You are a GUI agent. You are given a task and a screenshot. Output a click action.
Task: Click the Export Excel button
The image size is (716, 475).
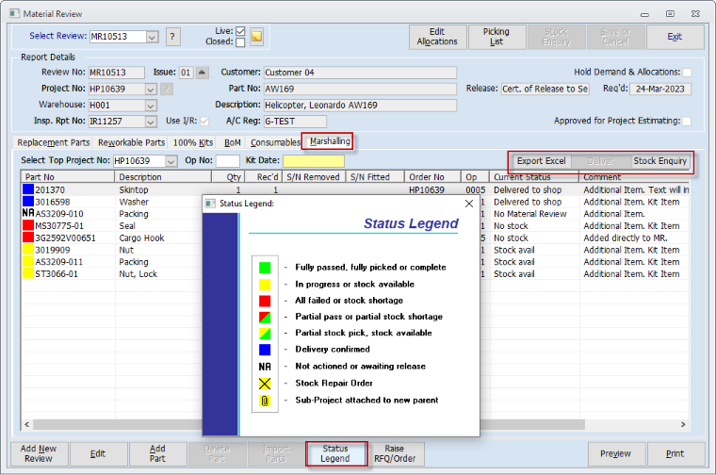pos(542,161)
